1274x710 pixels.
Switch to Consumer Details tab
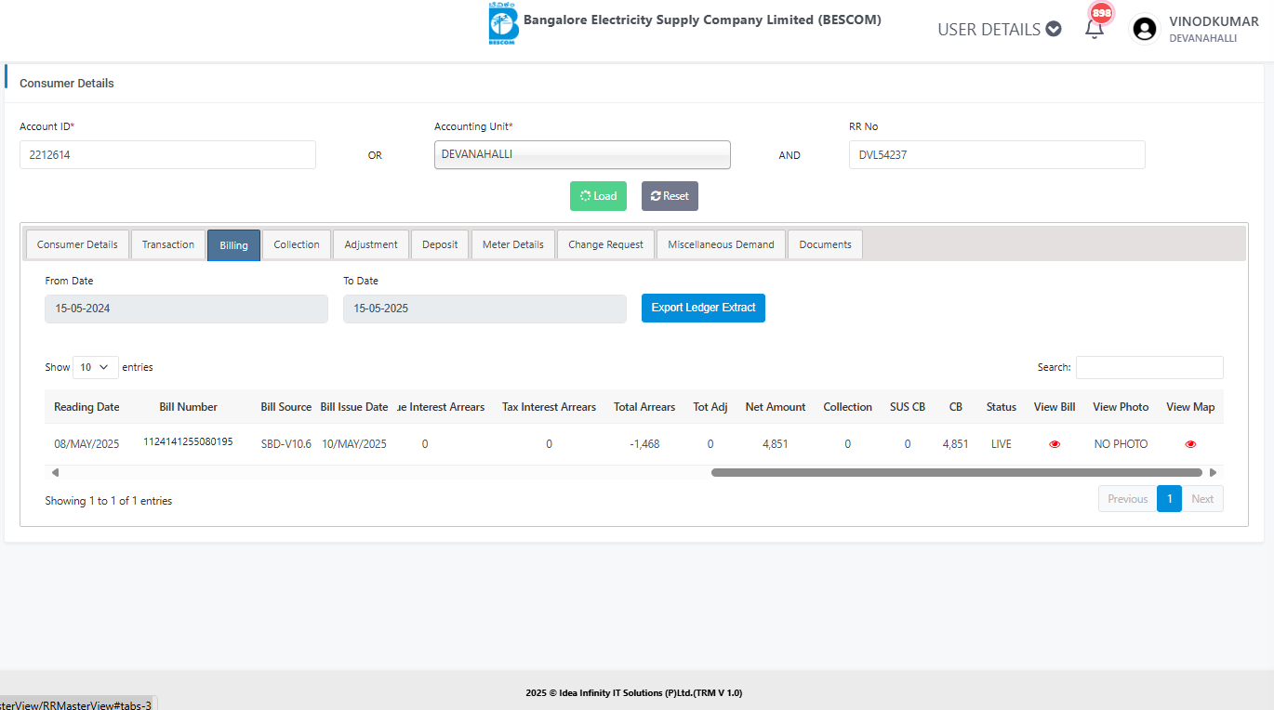(x=77, y=244)
